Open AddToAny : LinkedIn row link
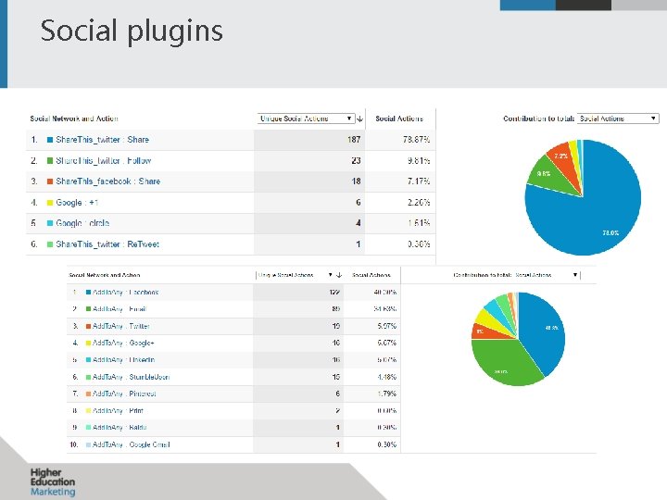 (x=124, y=359)
